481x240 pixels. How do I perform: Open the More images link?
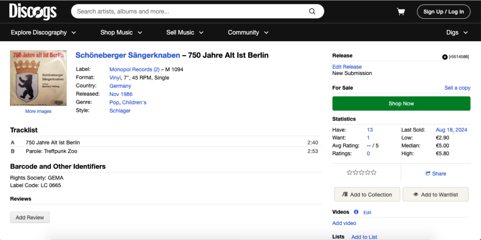point(39,112)
